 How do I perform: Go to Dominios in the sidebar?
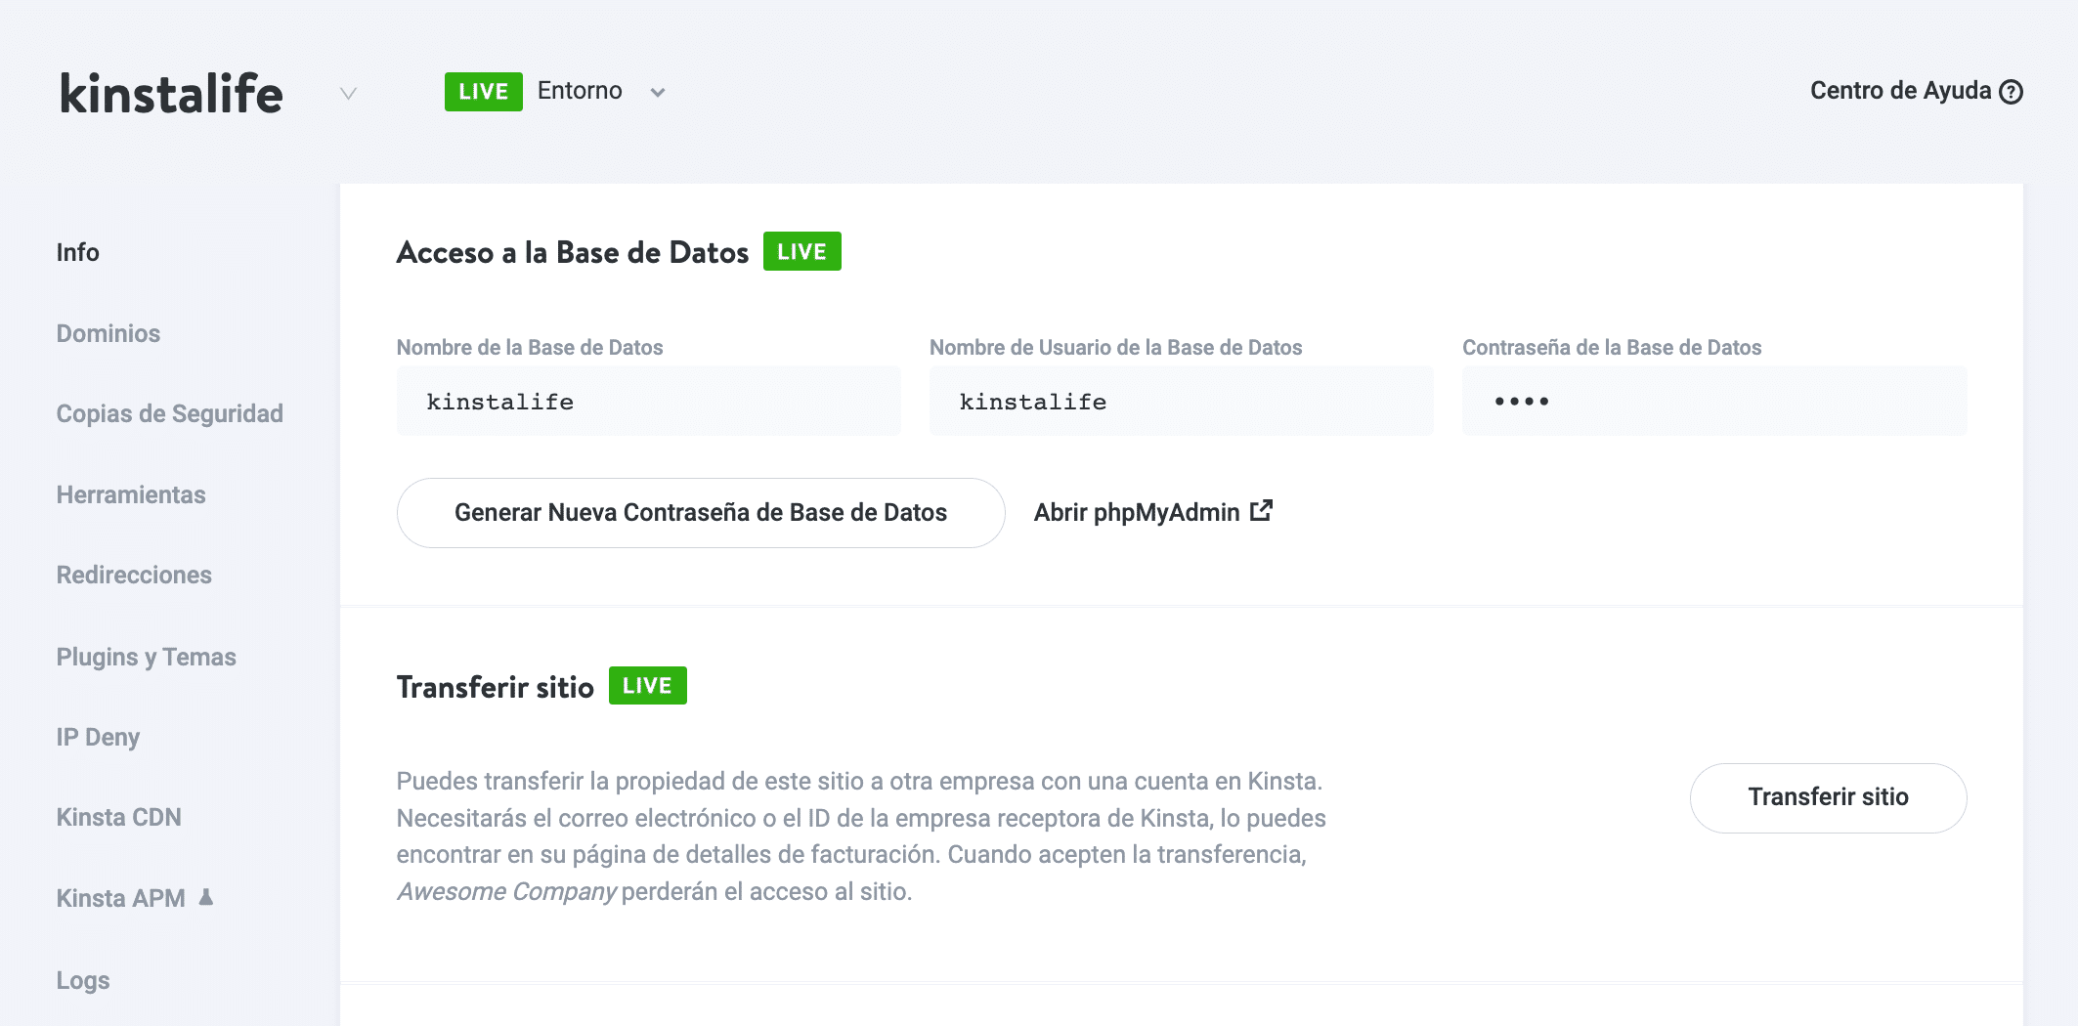coord(108,333)
